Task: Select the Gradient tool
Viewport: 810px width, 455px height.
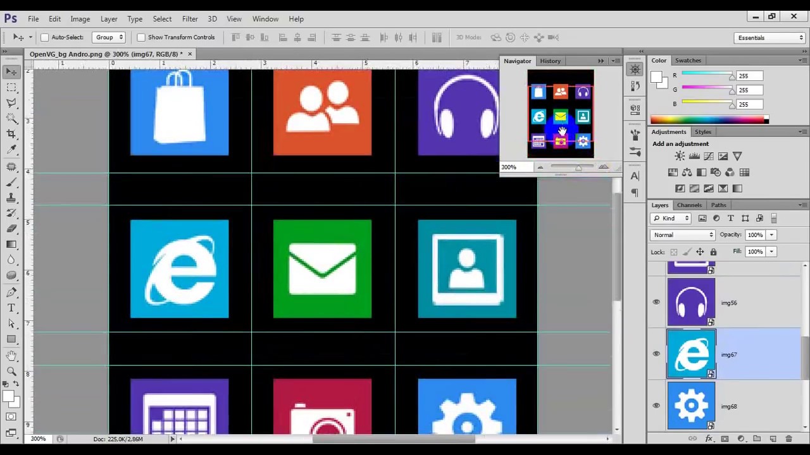Action: tap(11, 245)
